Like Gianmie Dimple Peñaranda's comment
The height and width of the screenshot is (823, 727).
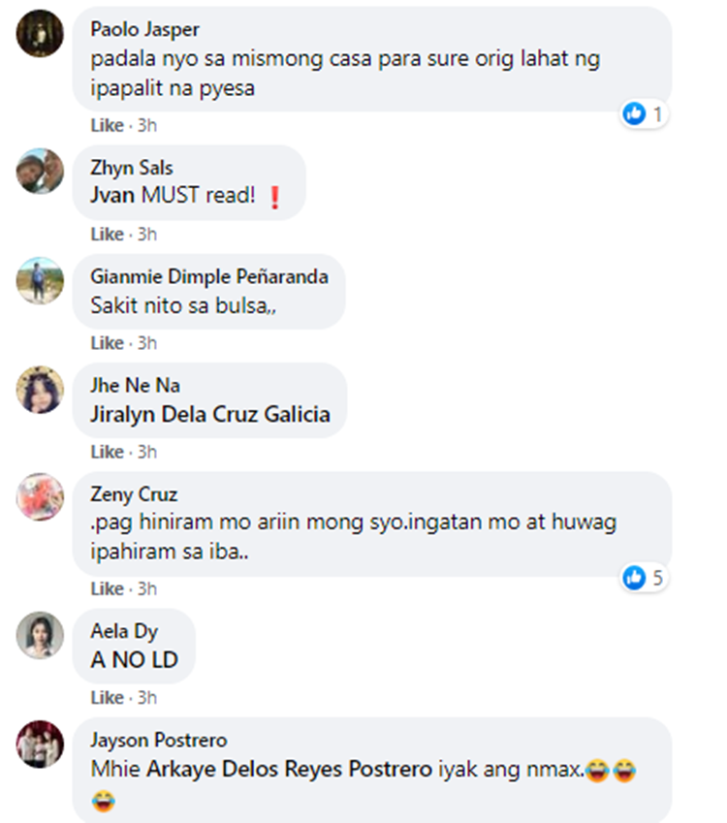click(107, 343)
